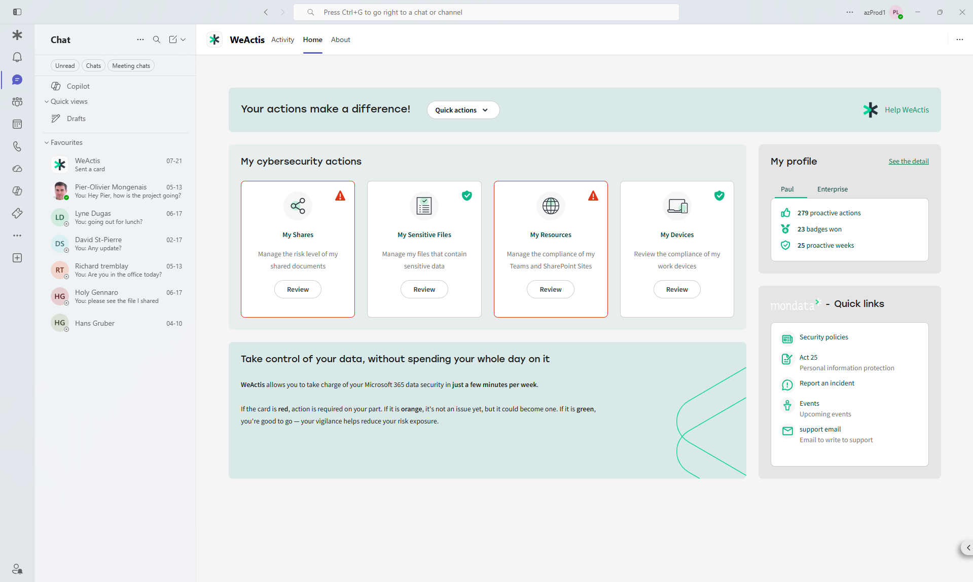Image resolution: width=973 pixels, height=582 pixels.
Task: Open the PL profile avatar
Action: tap(896, 12)
